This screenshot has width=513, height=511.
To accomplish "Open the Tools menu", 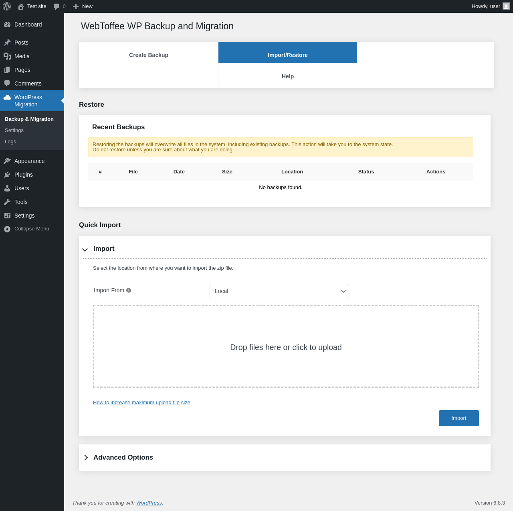I will 32,202.
